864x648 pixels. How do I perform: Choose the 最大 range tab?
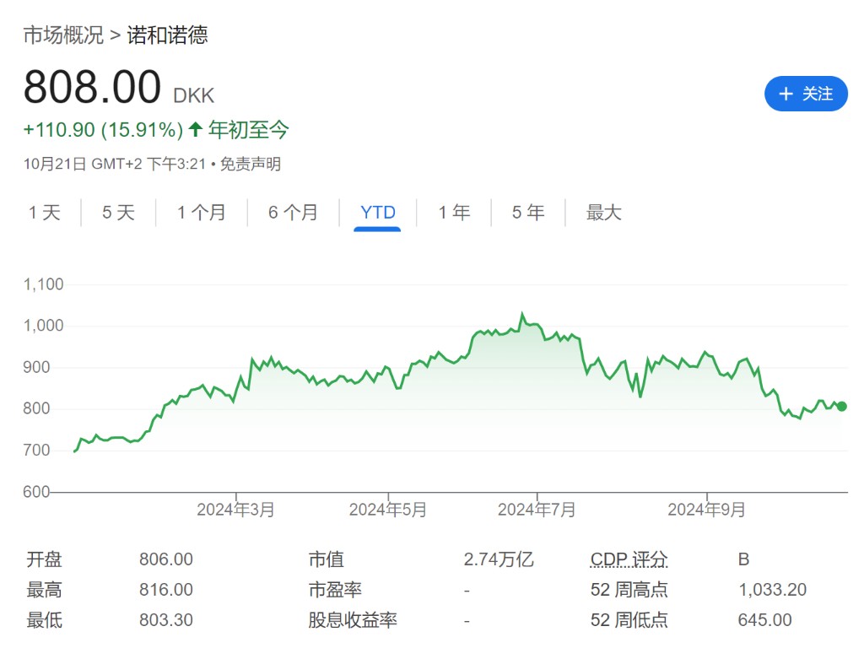click(604, 212)
